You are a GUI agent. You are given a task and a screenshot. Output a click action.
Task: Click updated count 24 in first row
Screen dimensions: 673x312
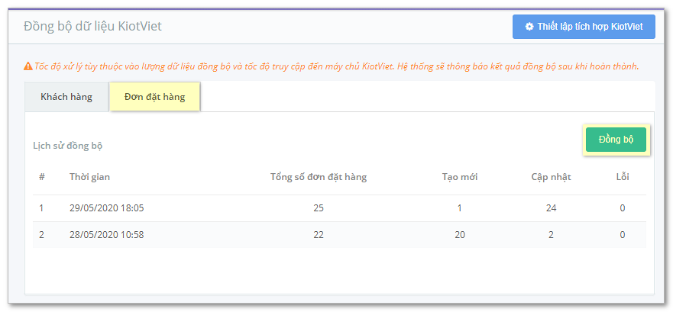click(551, 209)
